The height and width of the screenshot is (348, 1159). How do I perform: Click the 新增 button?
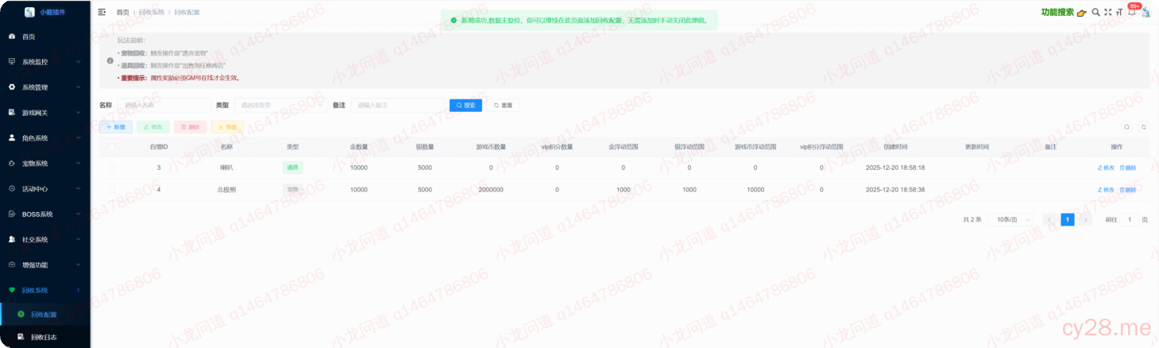coord(116,126)
